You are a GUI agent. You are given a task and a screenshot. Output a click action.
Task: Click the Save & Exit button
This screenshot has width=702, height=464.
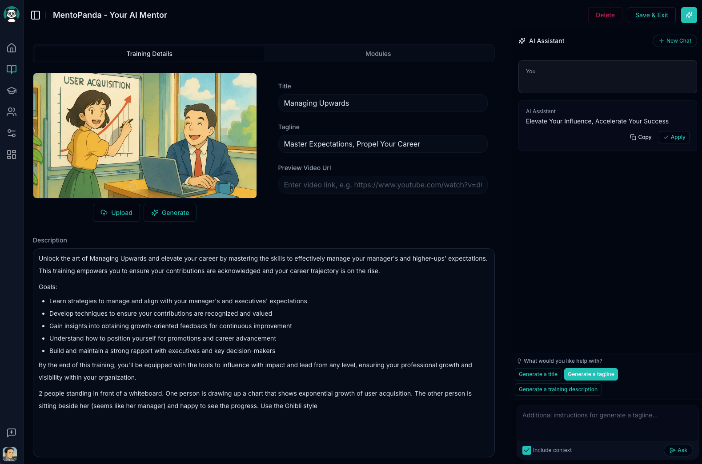click(x=651, y=15)
